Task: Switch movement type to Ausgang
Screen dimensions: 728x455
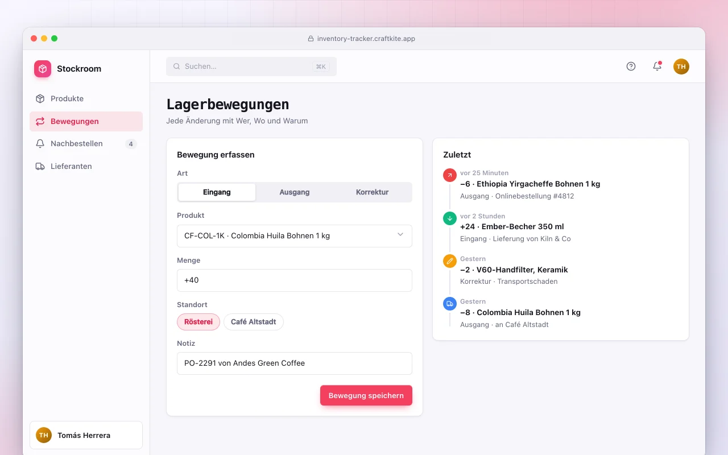Action: coord(295,192)
